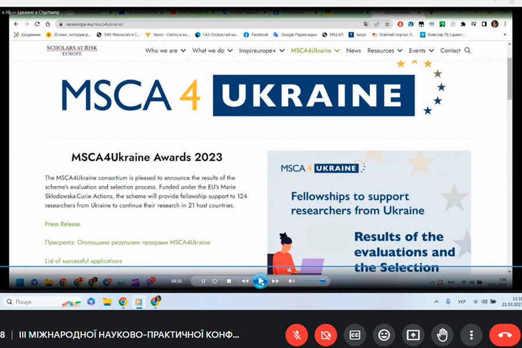This screenshot has height=348, width=522.
Task: Toggle shuffle in the media player
Action: (x=203, y=281)
